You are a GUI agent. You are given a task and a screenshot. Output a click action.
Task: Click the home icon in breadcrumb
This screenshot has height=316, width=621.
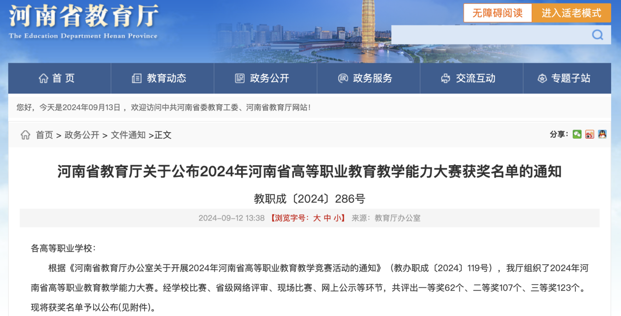25,135
